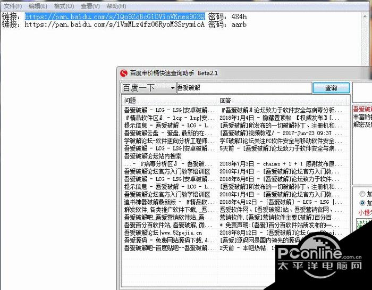Select result 吾爱源码 - 免费网站源码下载
The width and height of the screenshot is (372, 290).
(170, 241)
